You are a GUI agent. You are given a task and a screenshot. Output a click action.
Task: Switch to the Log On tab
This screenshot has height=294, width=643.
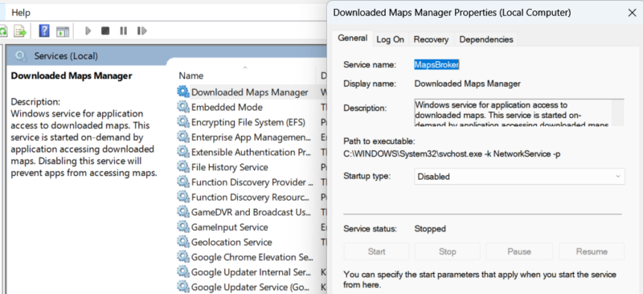(390, 39)
